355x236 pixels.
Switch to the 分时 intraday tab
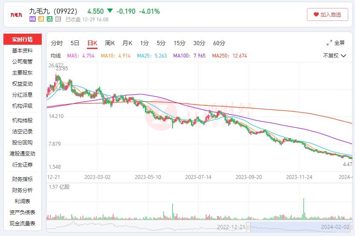point(57,43)
